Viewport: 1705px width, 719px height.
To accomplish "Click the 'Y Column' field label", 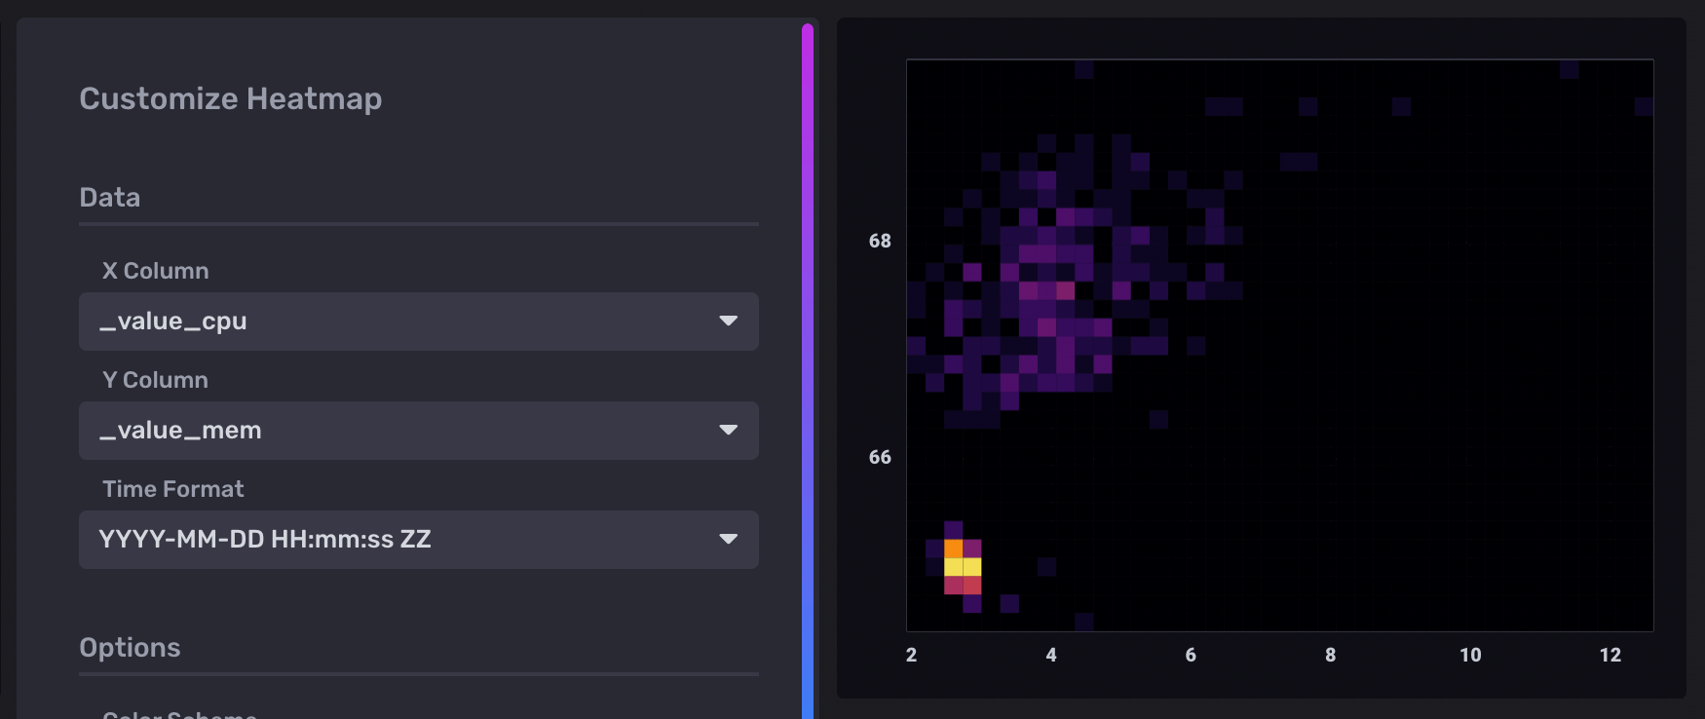I will 156,380.
